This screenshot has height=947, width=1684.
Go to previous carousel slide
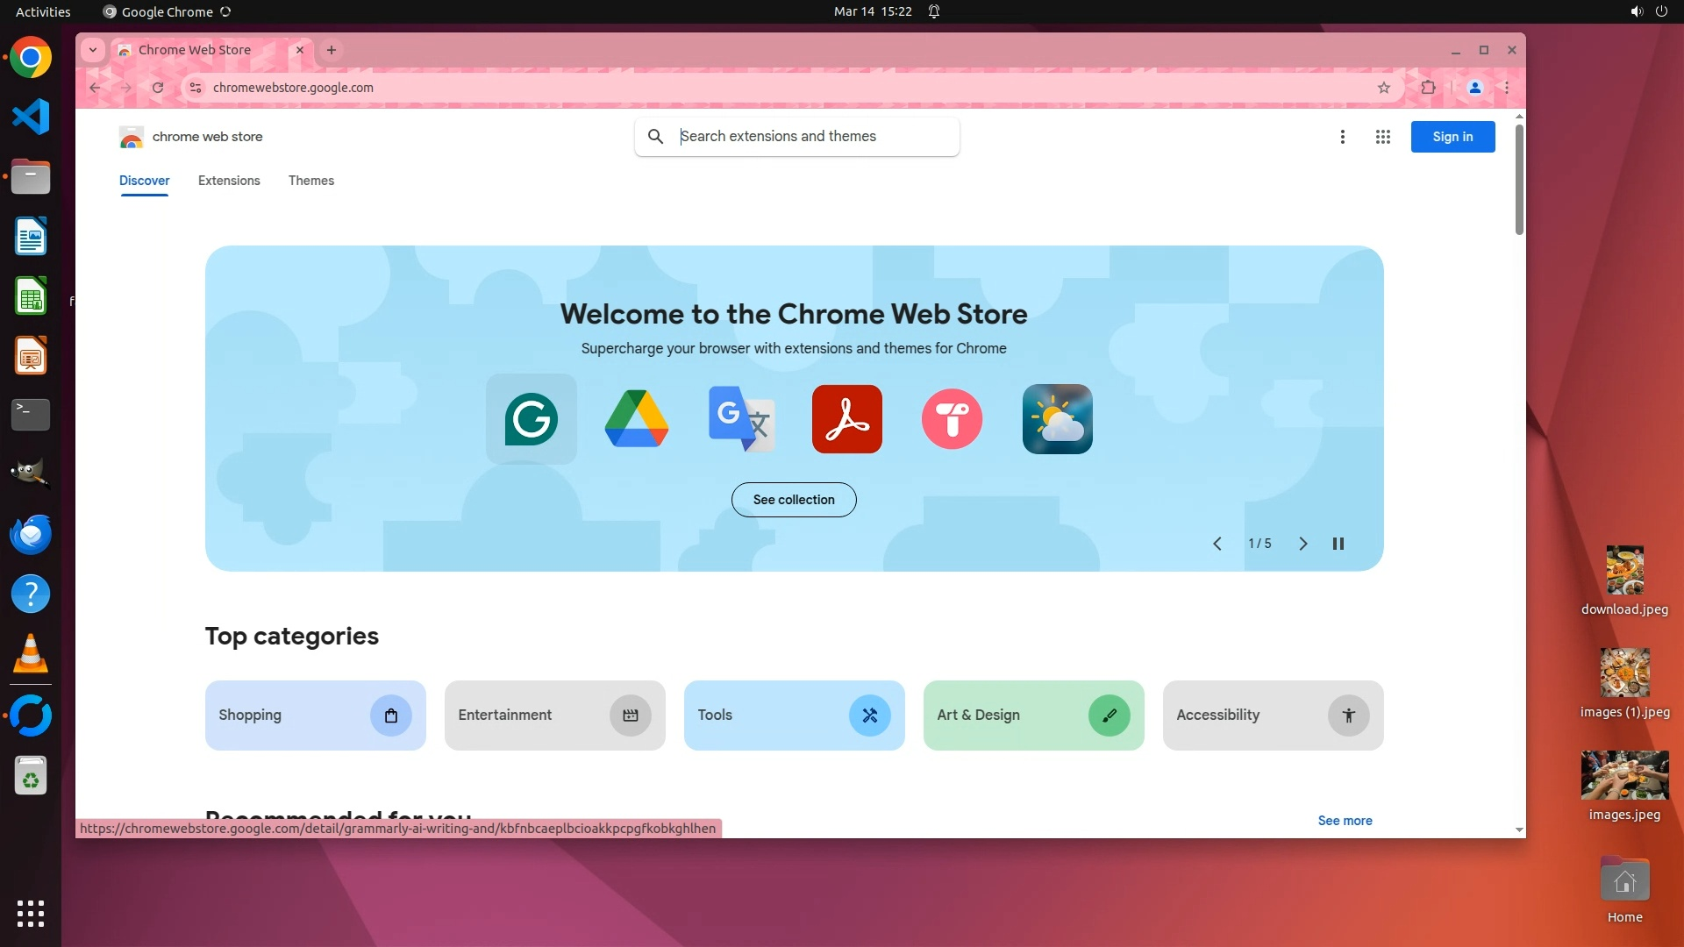click(1217, 544)
